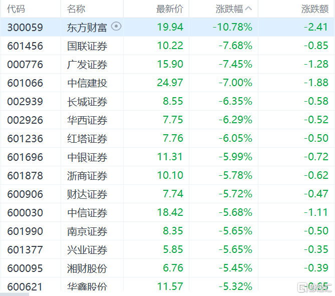The image size is (335, 296).
Task: Select stock code 601377
Action: 25,250
